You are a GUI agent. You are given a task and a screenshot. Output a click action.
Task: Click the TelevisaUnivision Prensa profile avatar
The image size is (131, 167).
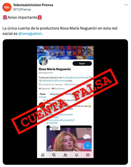7,7
